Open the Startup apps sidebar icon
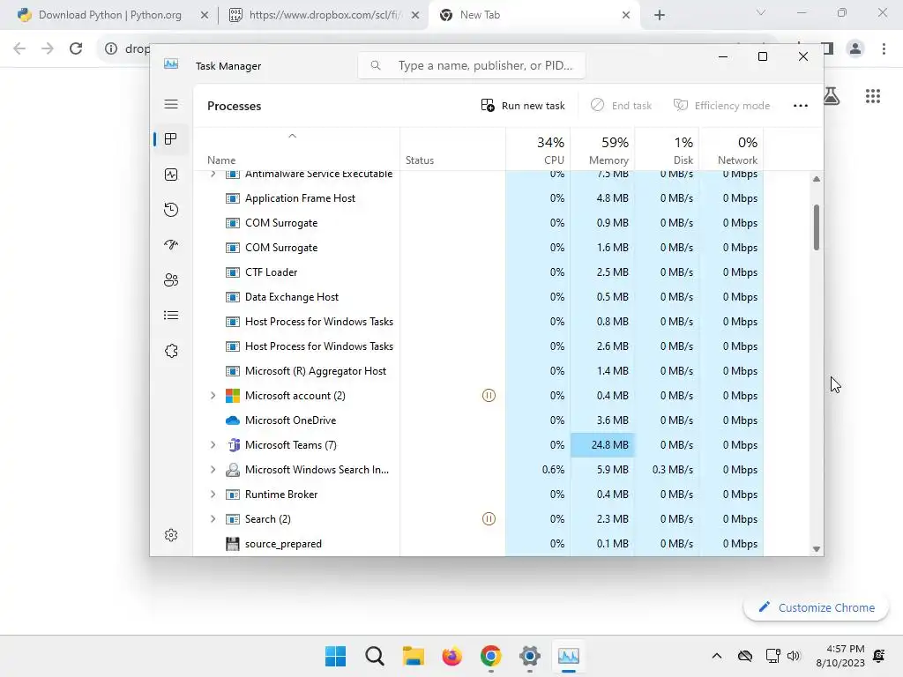This screenshot has height=677, width=903. [171, 245]
